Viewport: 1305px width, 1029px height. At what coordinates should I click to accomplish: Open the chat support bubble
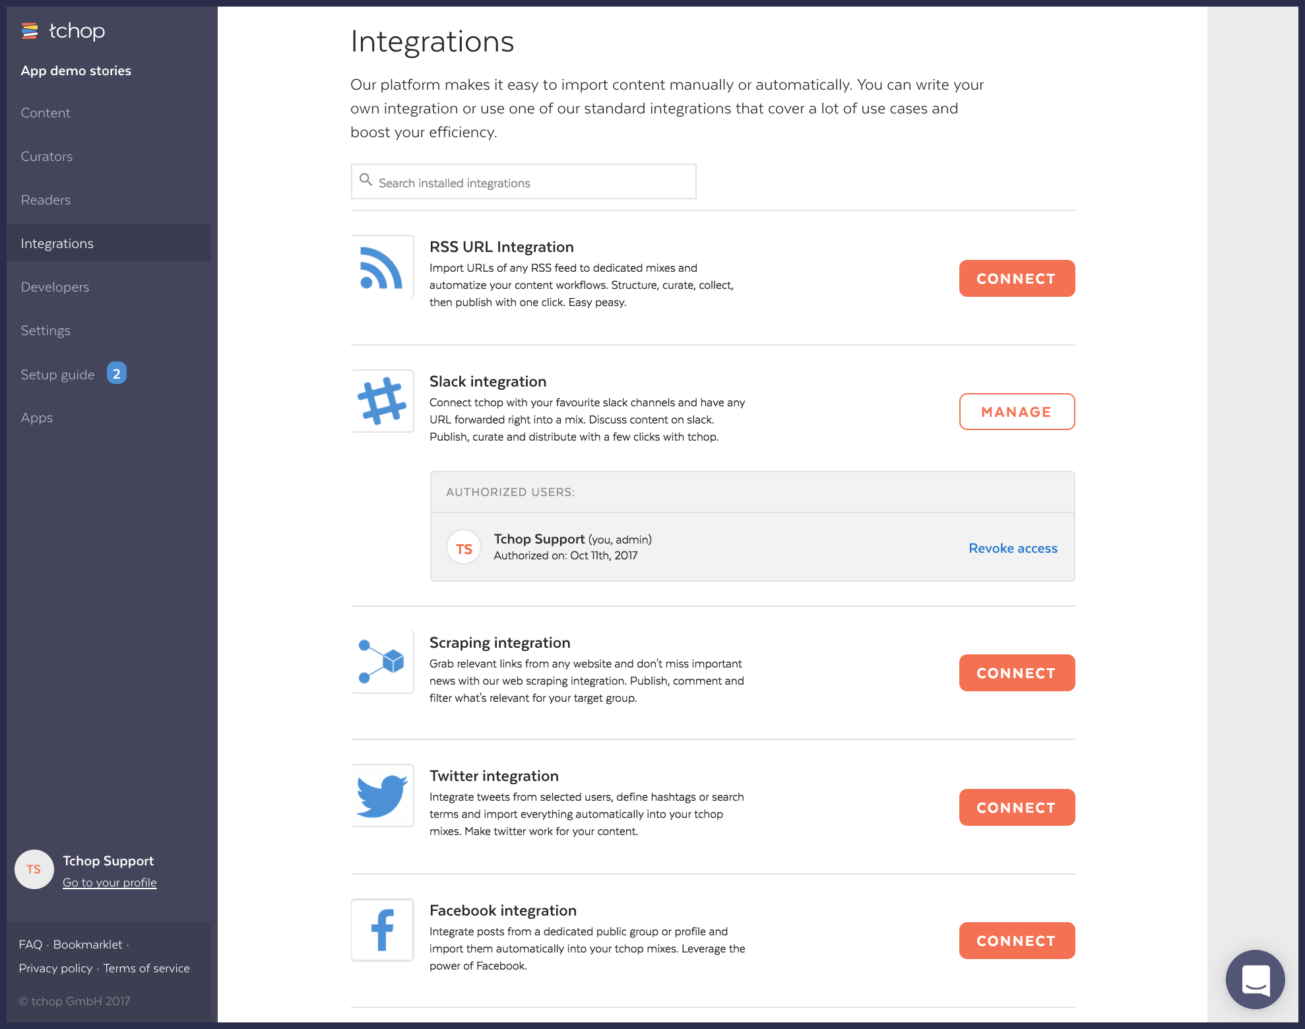coord(1255,979)
